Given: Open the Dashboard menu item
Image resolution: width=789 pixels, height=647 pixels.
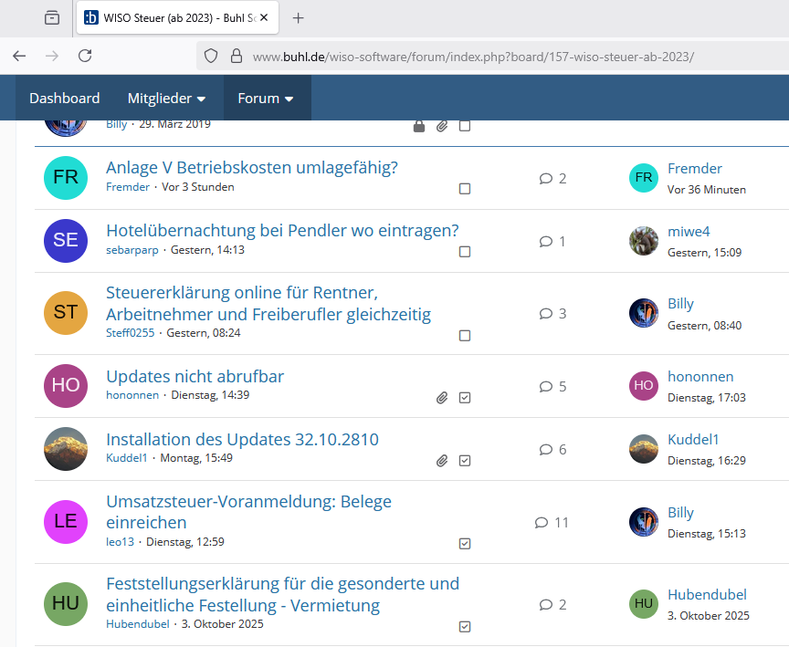Looking at the screenshot, I should 64,99.
